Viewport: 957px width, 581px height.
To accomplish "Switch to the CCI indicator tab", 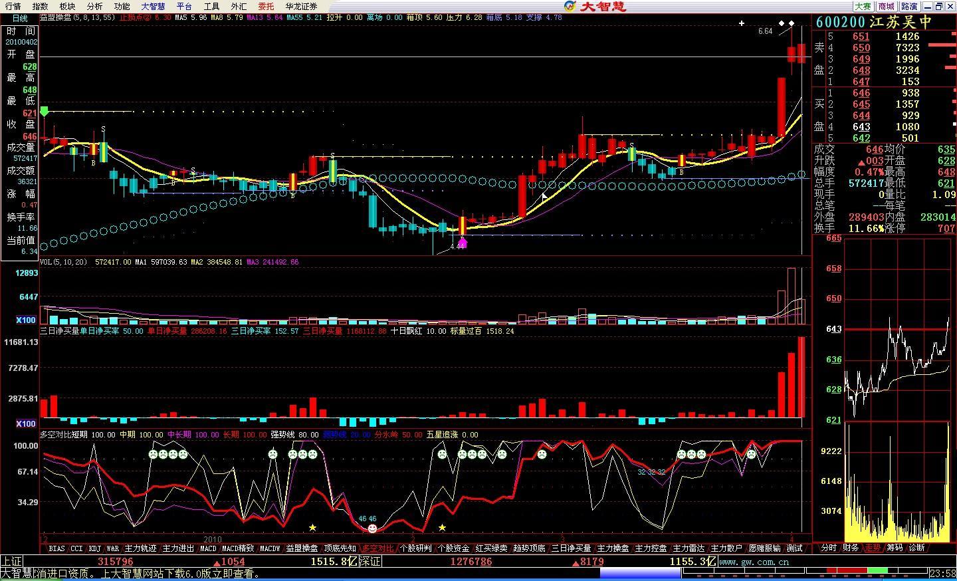I will [x=77, y=548].
